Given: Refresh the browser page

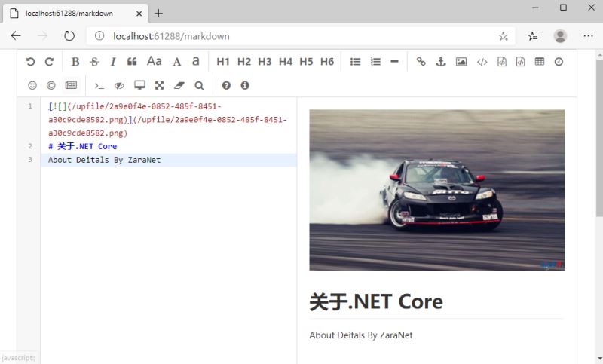Looking at the screenshot, I should pos(69,36).
